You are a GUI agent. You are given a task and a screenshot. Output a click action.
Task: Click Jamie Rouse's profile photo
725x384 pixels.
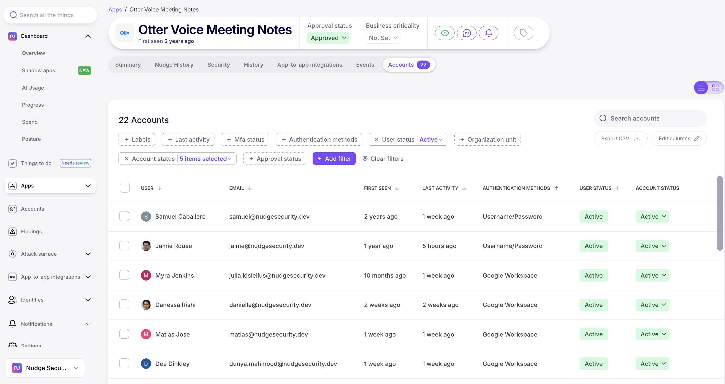[146, 246]
